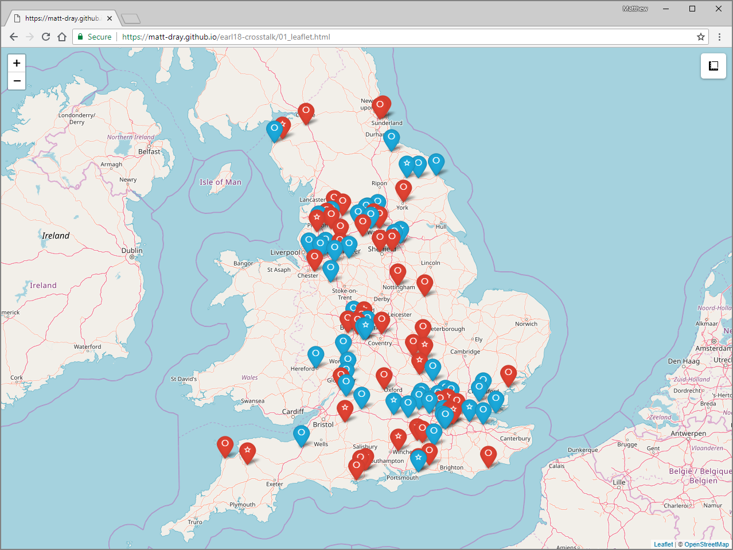The image size is (733, 550).
Task: Close the matt-dray.github tab
Action: coord(110,18)
